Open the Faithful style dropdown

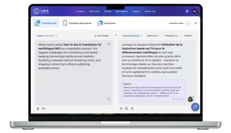pyautogui.click(x=189, y=36)
